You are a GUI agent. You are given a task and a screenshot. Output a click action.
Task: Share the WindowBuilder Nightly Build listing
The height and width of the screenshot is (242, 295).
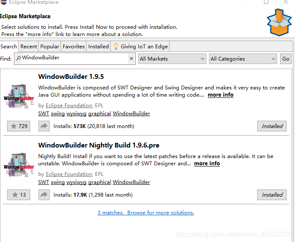44,195
